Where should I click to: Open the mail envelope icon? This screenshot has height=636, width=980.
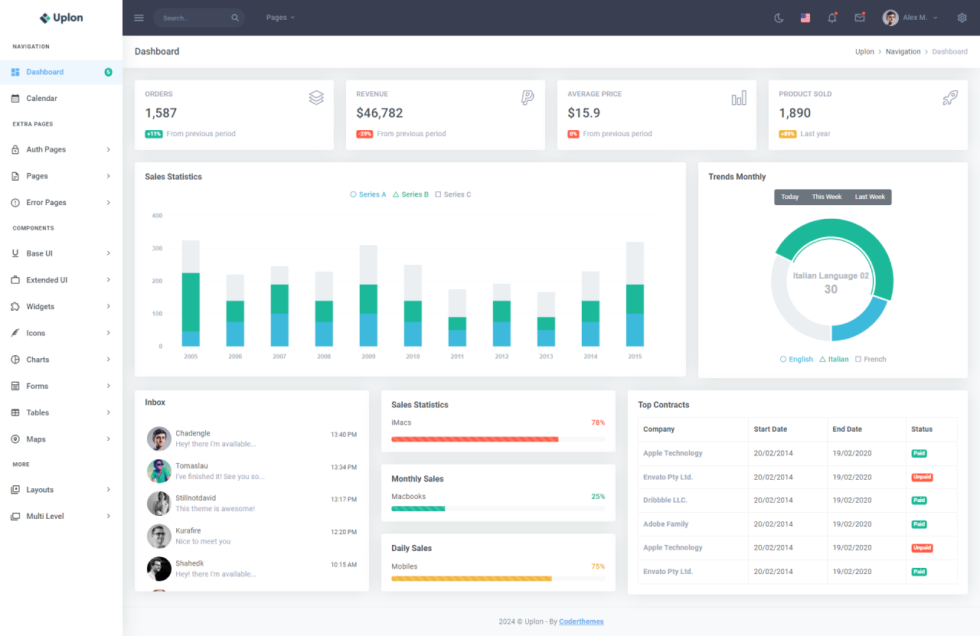[x=859, y=18]
